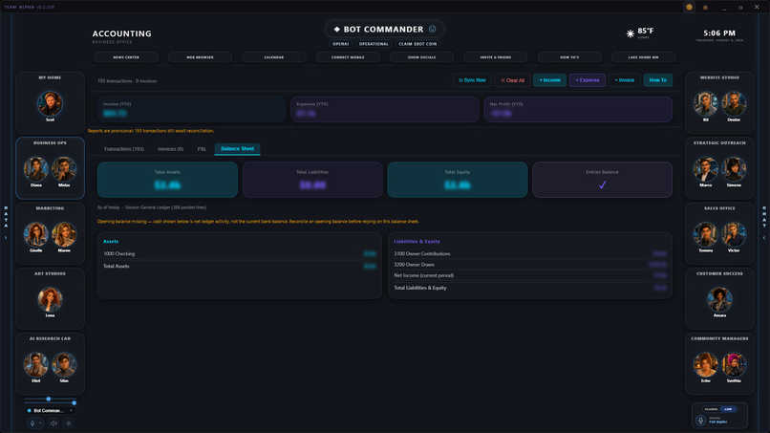The width and height of the screenshot is (770, 433).
Task: Click the sun weather icon
Action: 631,33
